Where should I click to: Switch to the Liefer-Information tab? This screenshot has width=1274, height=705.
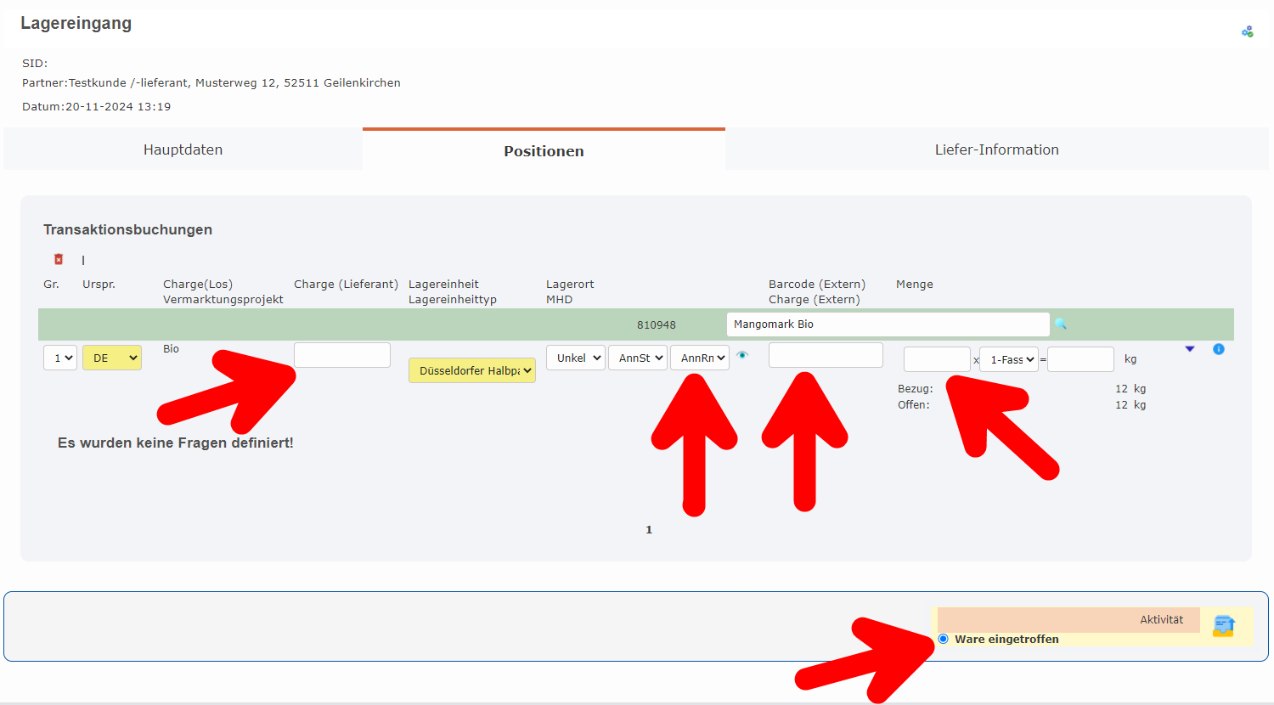(996, 149)
